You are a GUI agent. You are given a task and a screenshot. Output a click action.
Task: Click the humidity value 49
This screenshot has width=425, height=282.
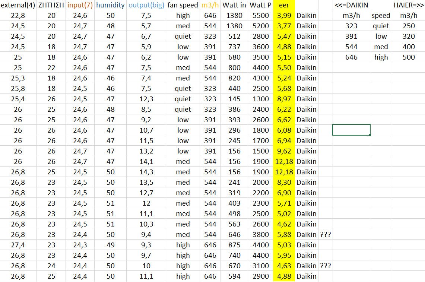[x=110, y=245]
